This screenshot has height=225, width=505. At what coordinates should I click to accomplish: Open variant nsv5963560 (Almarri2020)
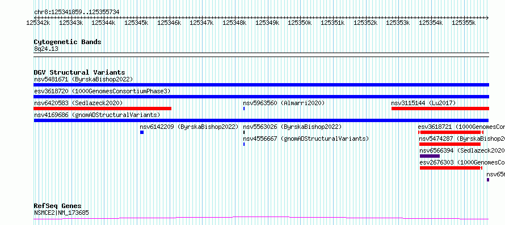(x=284, y=103)
